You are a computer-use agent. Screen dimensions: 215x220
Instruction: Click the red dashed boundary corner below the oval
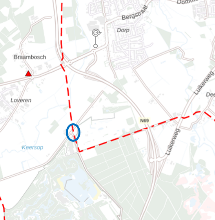pyautogui.click(x=79, y=151)
